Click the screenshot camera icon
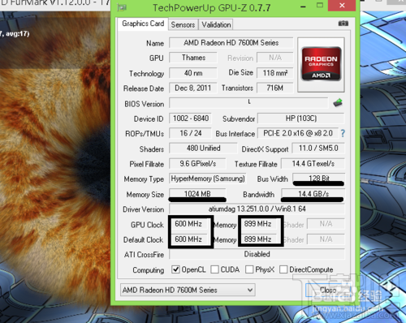406x323 pixels. tap(343, 24)
